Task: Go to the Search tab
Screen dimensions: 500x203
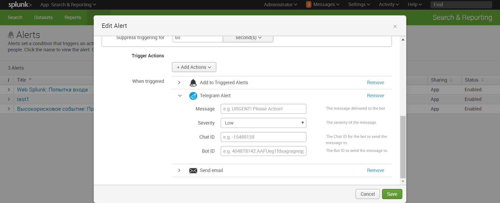Action: pyautogui.click(x=15, y=17)
